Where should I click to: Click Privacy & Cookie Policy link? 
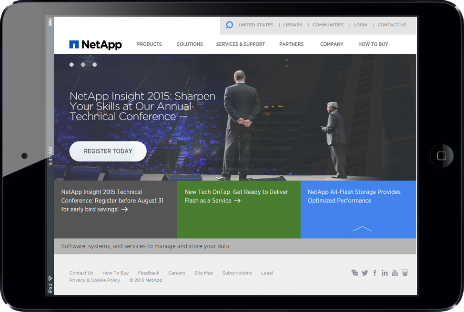(95, 280)
